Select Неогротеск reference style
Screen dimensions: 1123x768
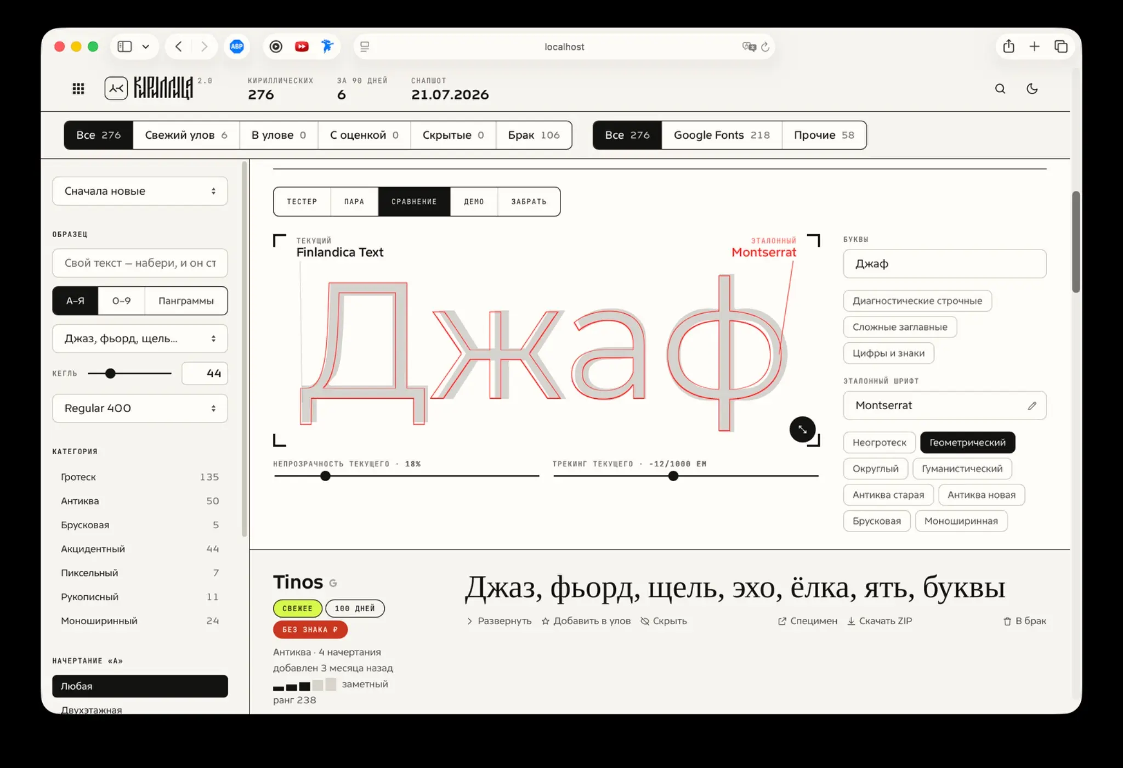click(x=880, y=443)
